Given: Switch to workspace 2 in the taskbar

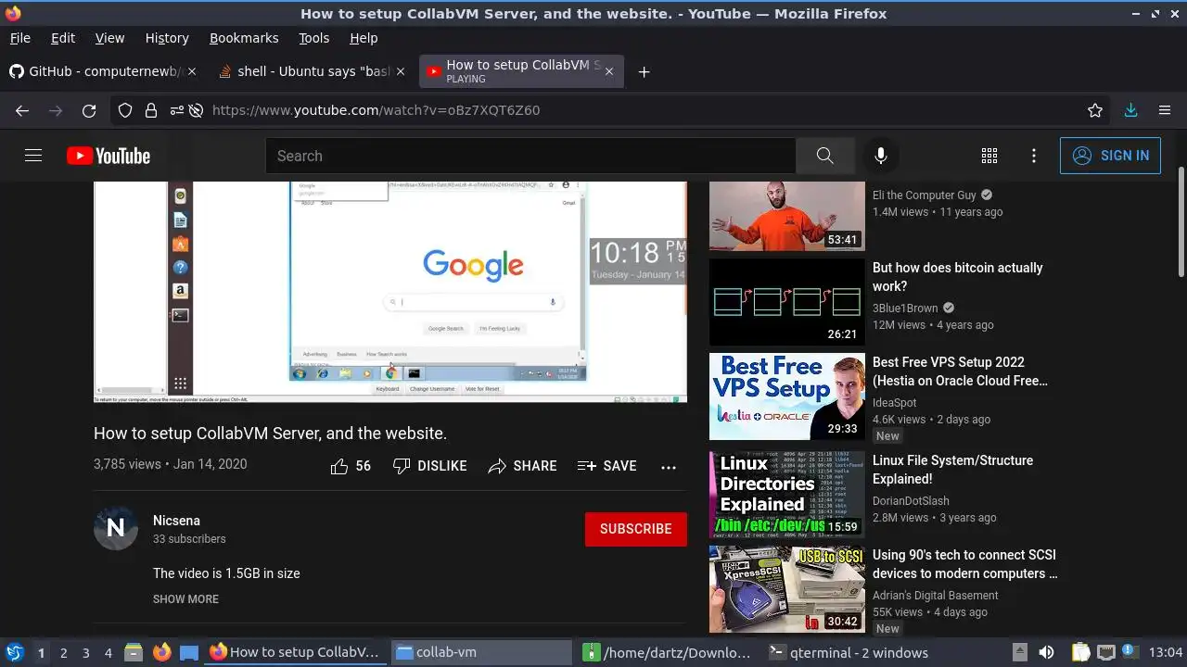Looking at the screenshot, I should (63, 653).
